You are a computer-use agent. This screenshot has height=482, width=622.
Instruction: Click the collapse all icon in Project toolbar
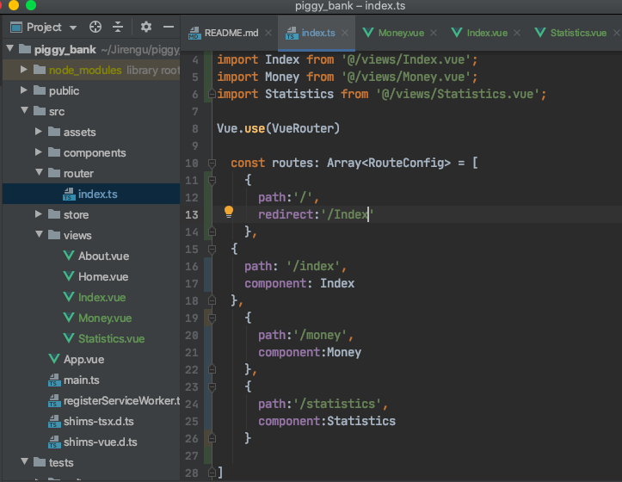(x=118, y=27)
